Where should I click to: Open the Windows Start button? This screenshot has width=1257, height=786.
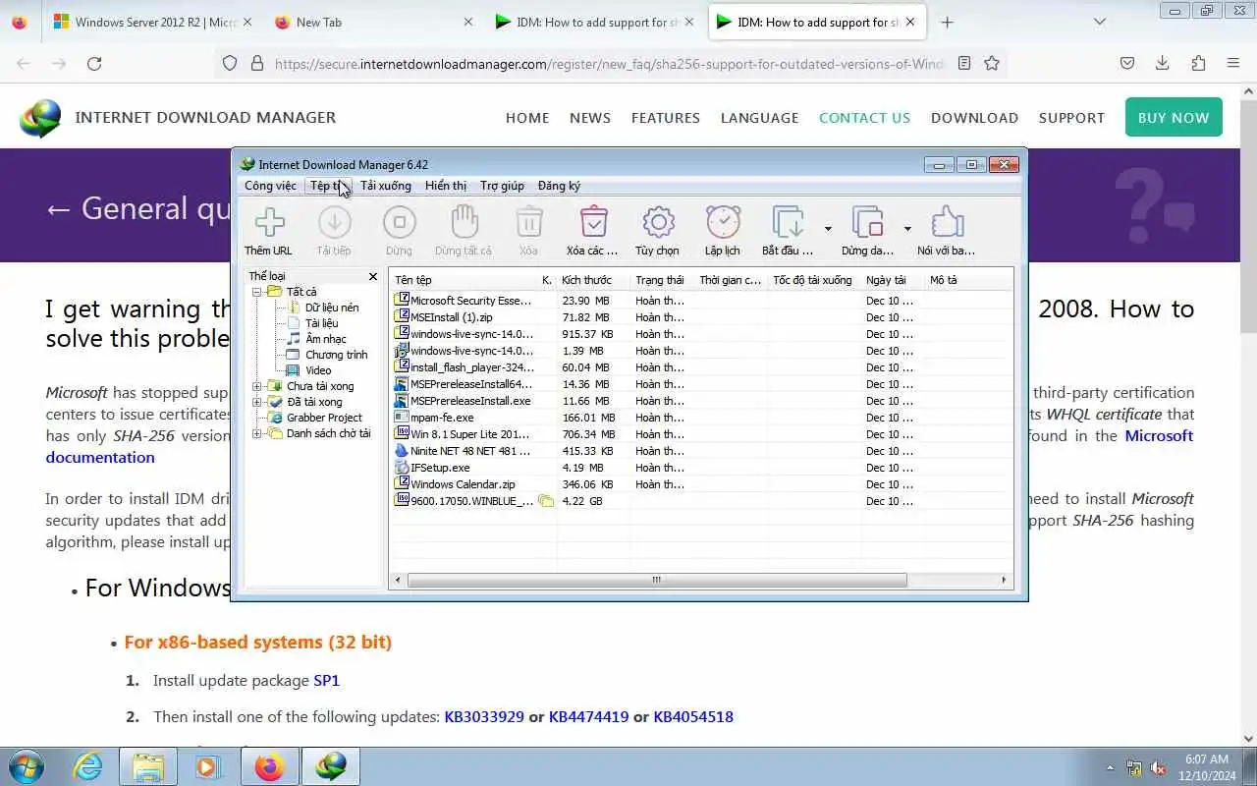(27, 766)
